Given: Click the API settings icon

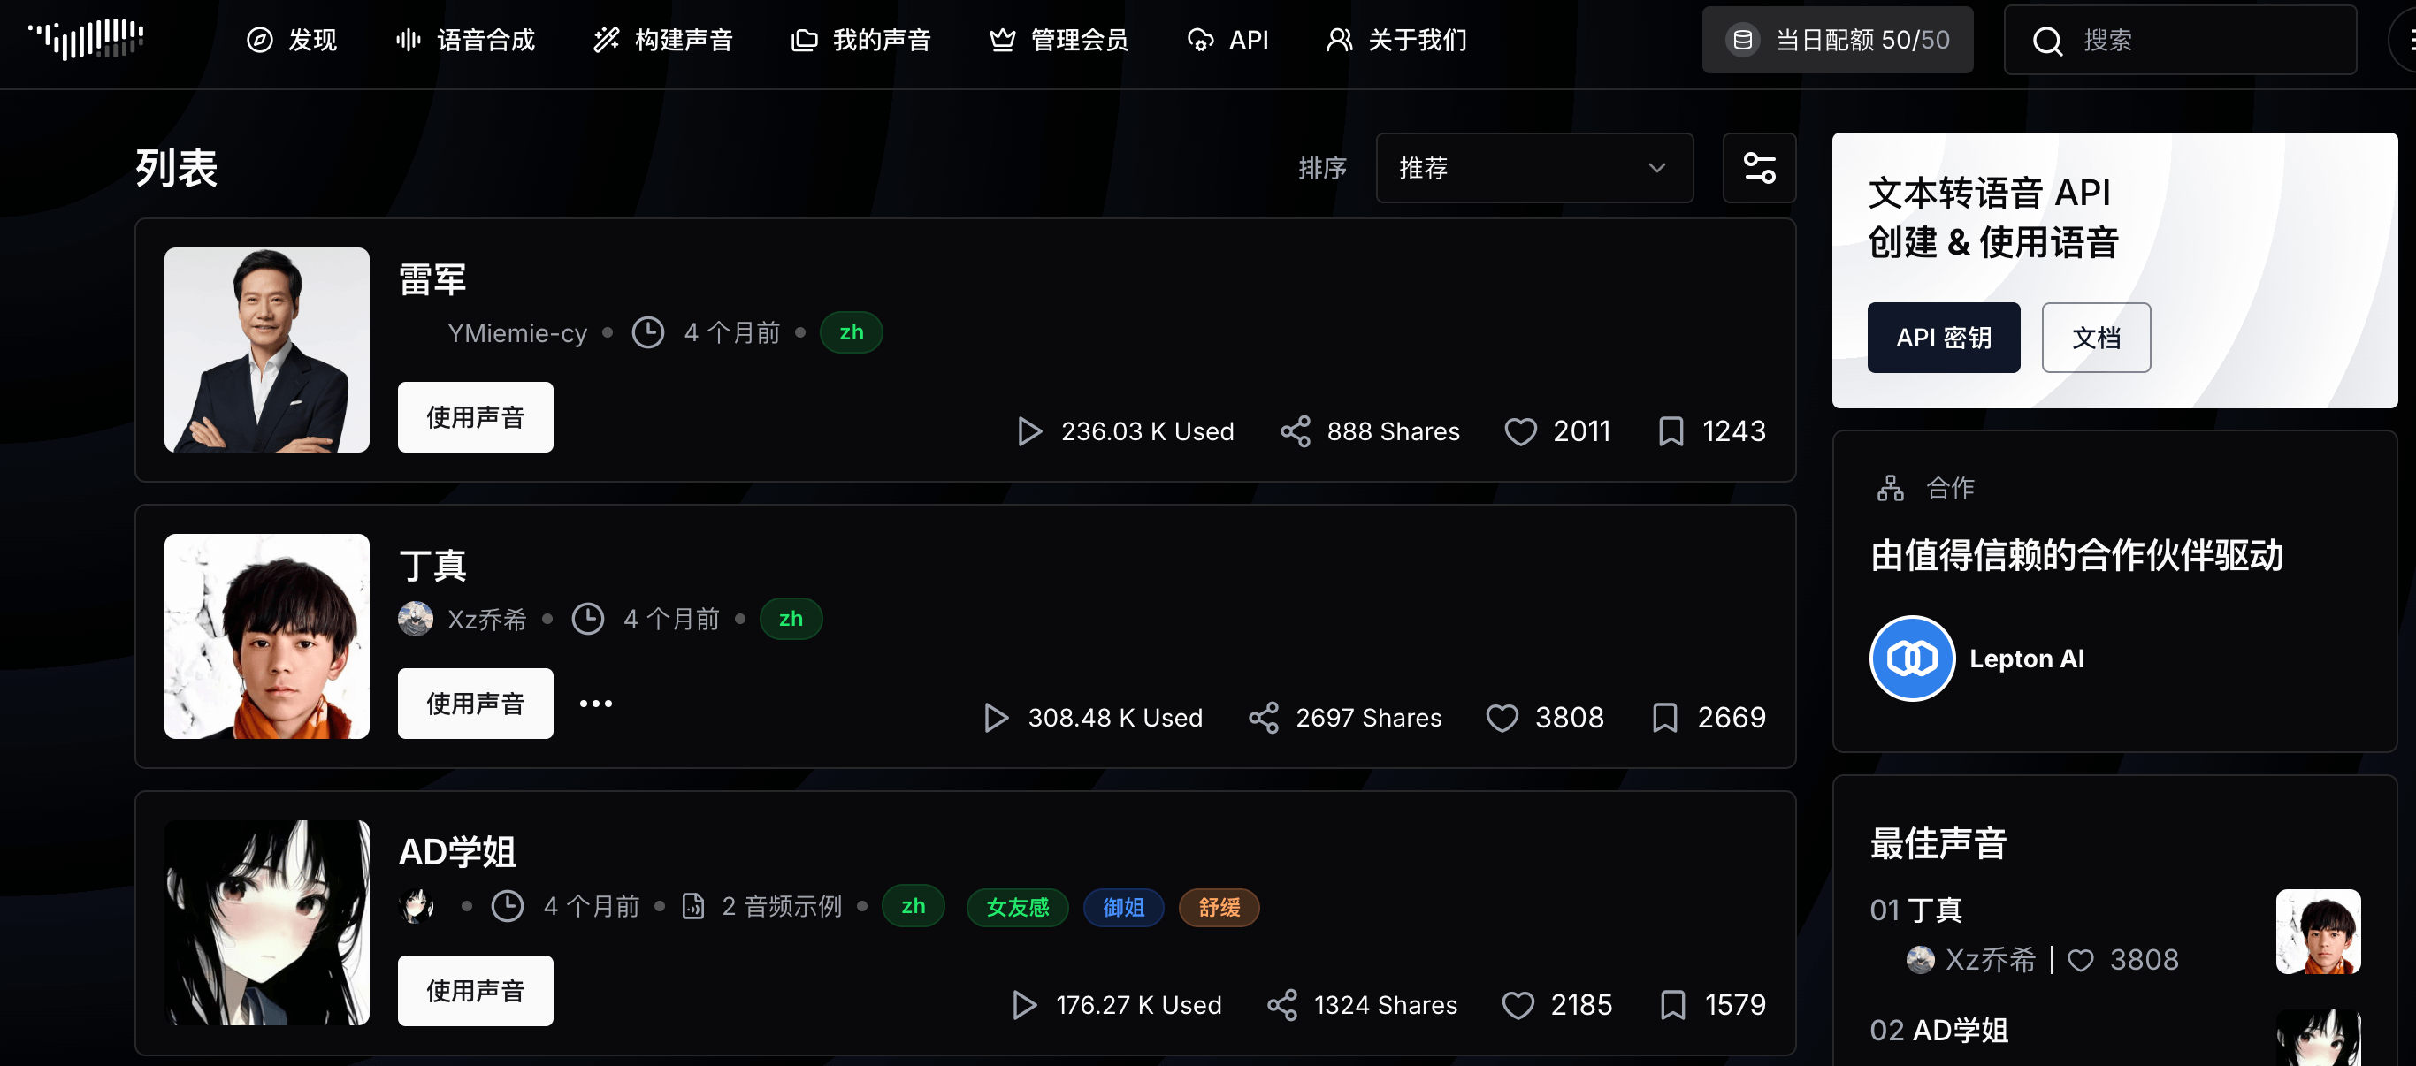Looking at the screenshot, I should pyautogui.click(x=1760, y=168).
